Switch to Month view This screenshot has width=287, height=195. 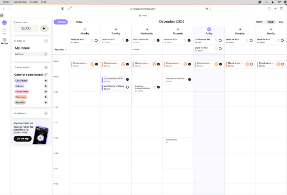coord(259,22)
